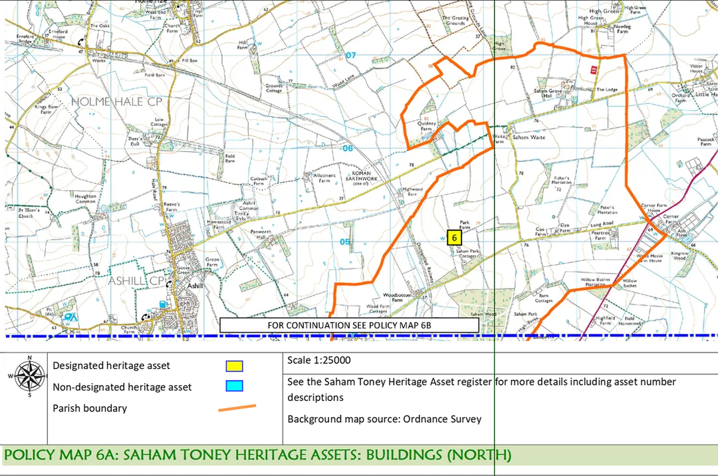Click 'Background map source: Ordnance Survey' text

384,419
